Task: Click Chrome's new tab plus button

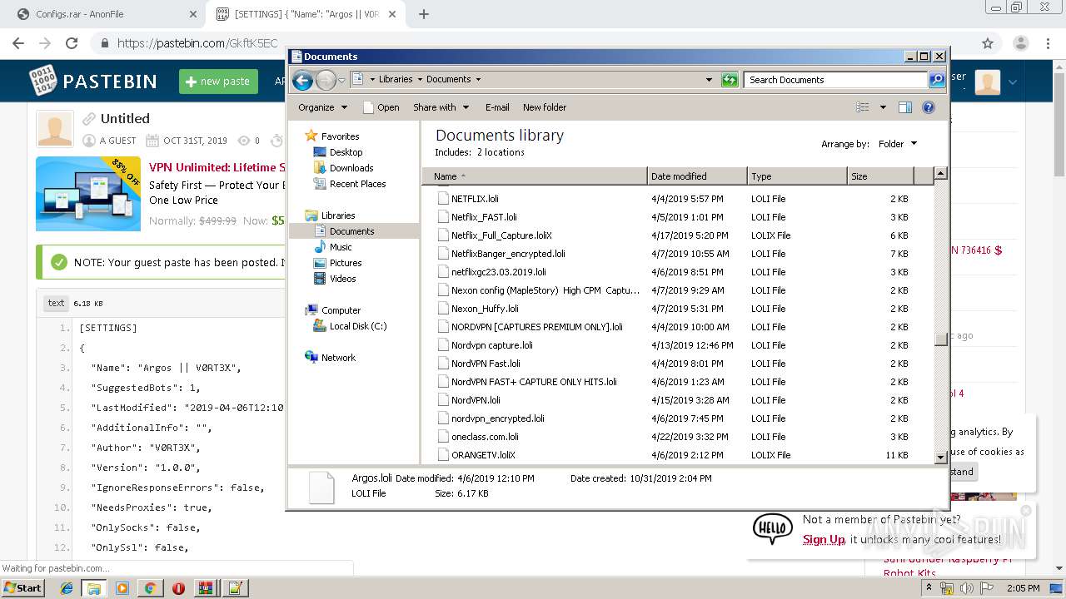Action: coord(423,14)
